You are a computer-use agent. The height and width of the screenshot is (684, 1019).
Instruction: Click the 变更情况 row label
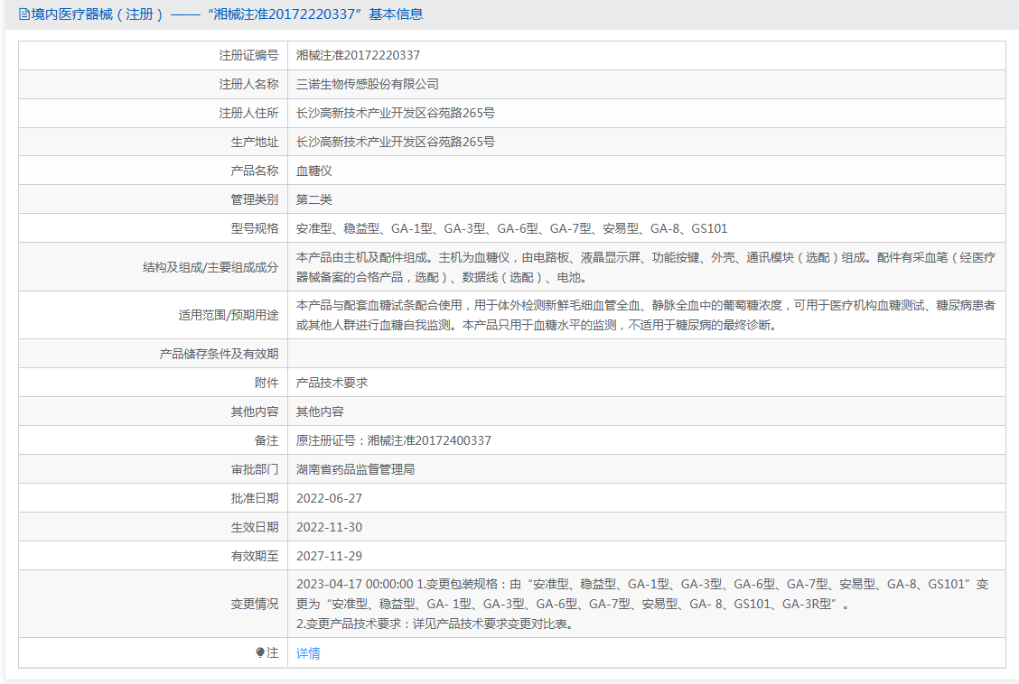point(254,605)
